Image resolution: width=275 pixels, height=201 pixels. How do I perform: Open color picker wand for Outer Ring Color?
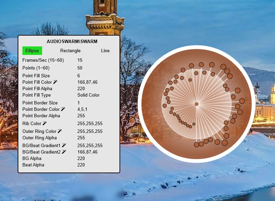[x=60, y=131]
